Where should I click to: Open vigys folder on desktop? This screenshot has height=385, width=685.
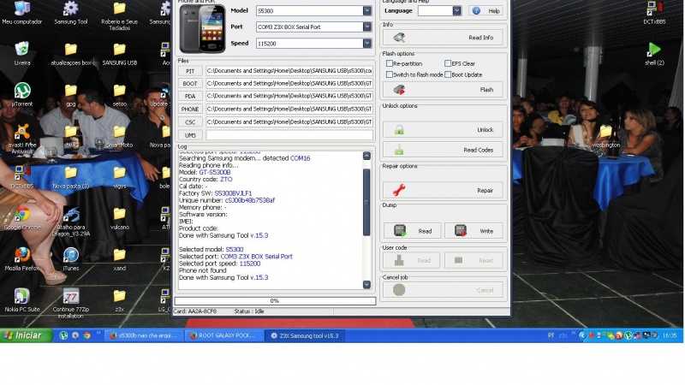tap(119, 177)
